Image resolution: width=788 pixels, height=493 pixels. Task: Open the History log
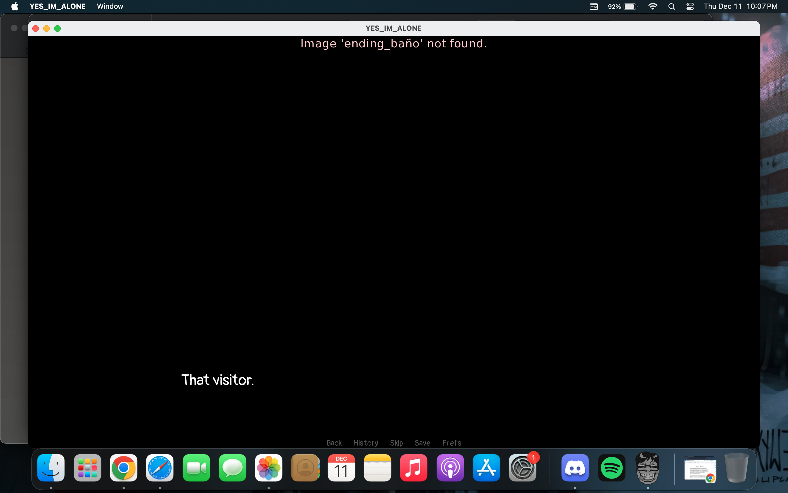point(366,442)
